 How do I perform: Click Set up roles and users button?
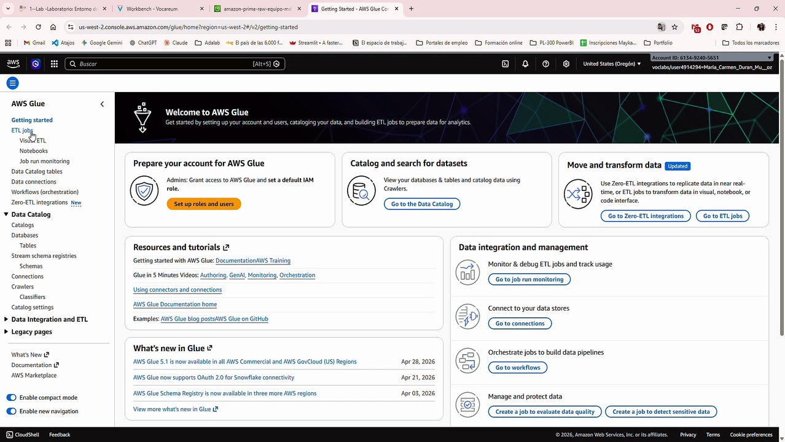[204, 204]
